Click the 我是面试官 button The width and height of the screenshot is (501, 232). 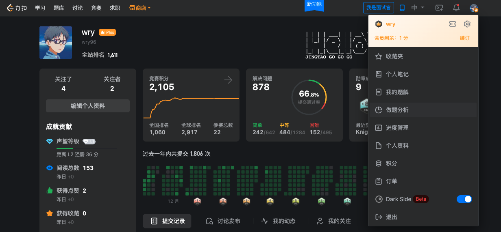(378, 8)
